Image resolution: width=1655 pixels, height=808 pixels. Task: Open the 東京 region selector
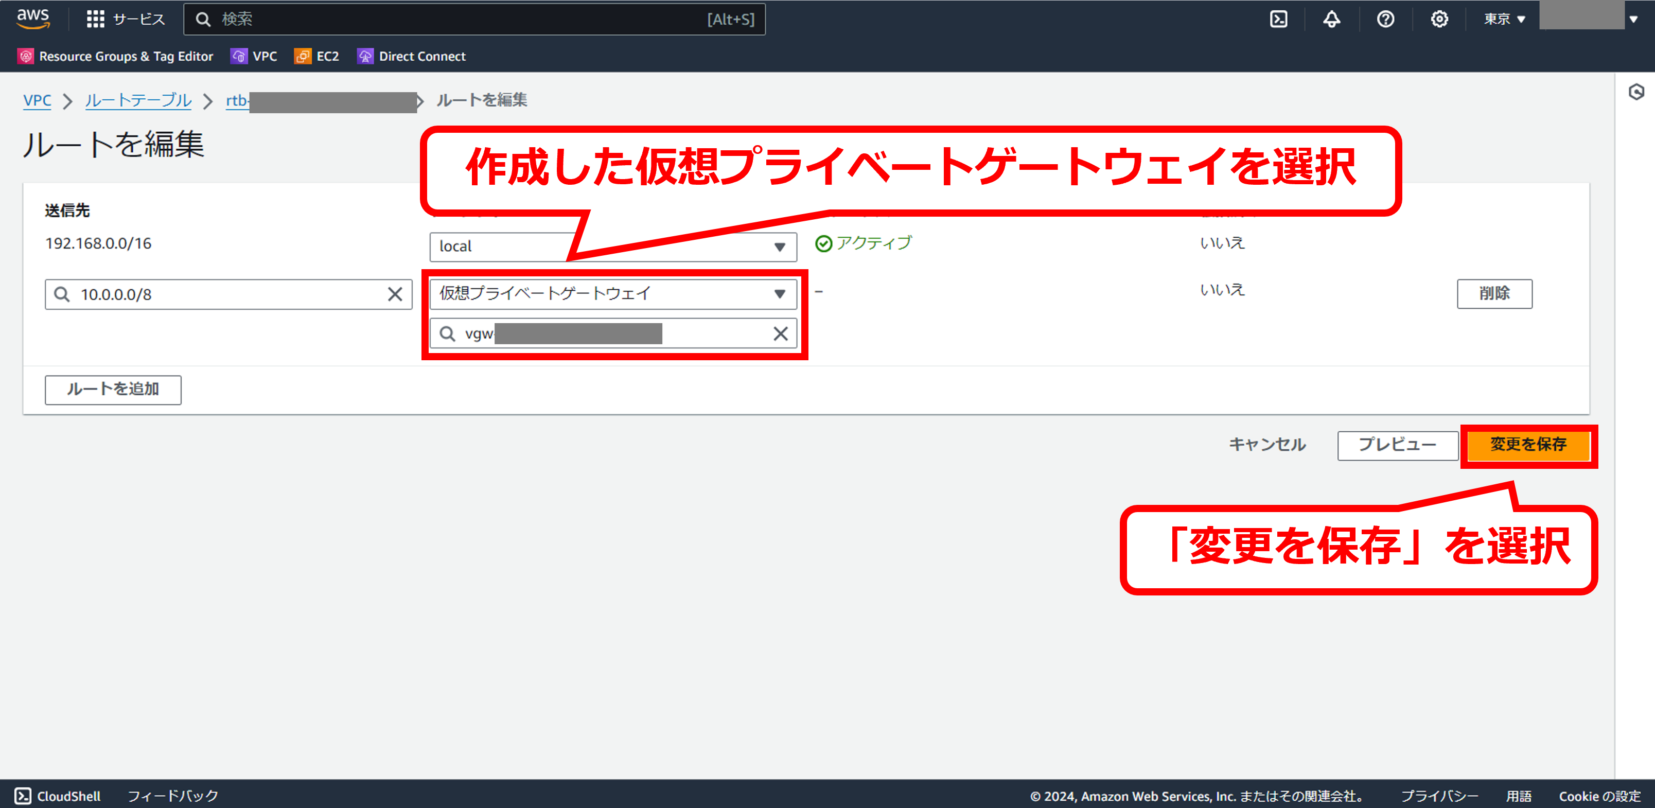tap(1504, 19)
